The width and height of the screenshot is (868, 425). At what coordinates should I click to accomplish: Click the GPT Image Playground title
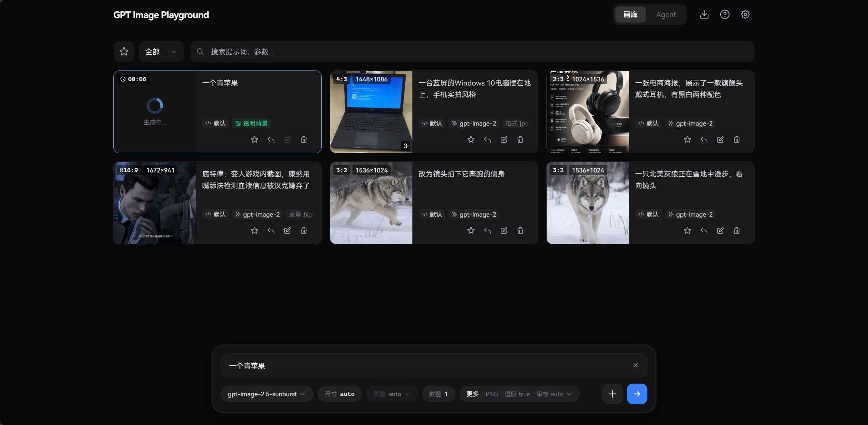pyautogui.click(x=161, y=15)
